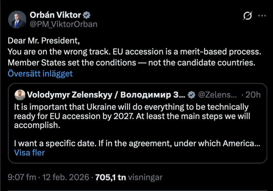
Task: Click the @PM_ViktorOrban handle
Action: 63,24
